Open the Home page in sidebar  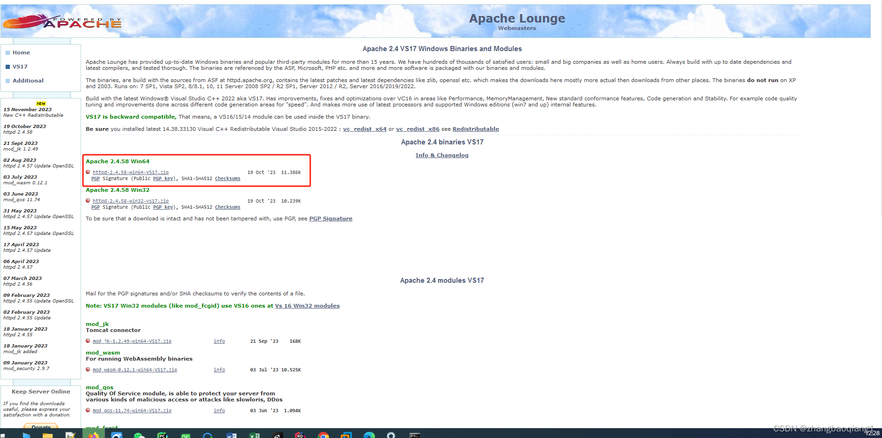coord(21,53)
